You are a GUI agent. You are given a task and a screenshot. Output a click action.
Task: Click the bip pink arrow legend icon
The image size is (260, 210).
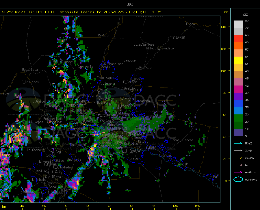238,165
